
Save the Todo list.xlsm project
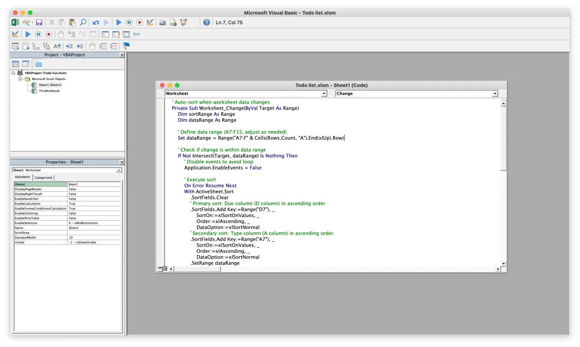[39, 22]
